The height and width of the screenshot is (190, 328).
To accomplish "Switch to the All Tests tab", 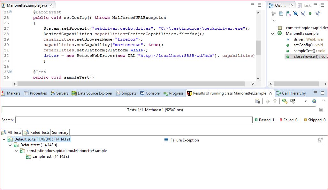I will click(x=11, y=133).
